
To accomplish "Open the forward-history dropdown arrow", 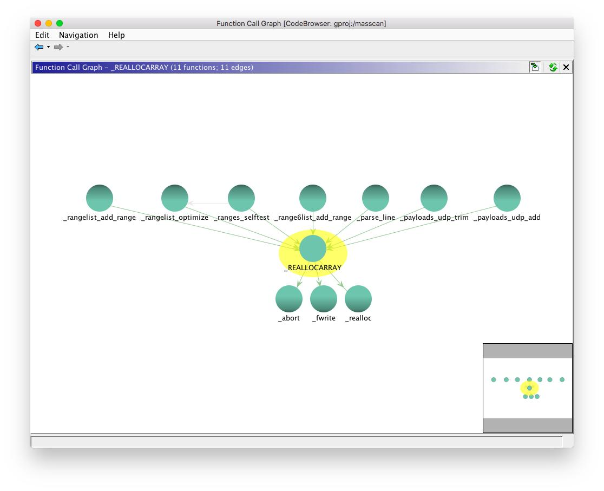I will (67, 47).
